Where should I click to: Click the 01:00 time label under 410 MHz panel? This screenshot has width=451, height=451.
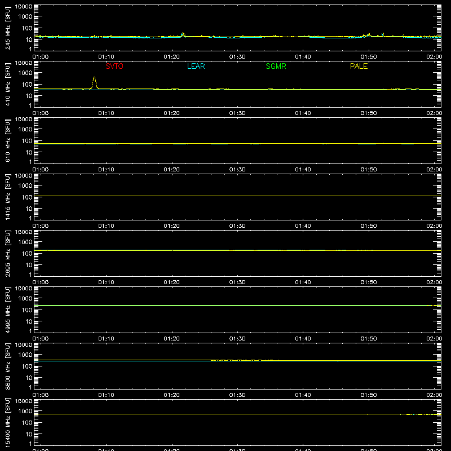tap(41, 113)
